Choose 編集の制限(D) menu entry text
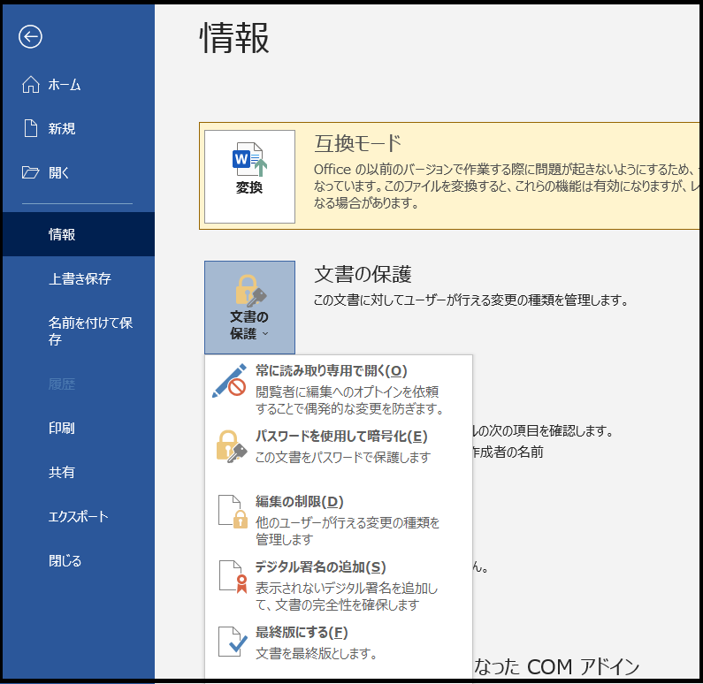The height and width of the screenshot is (684, 703). tap(299, 502)
